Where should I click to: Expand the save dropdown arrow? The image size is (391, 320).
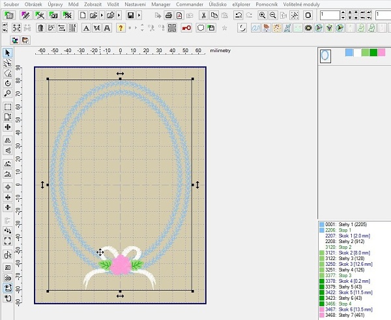pyautogui.click(x=139, y=15)
